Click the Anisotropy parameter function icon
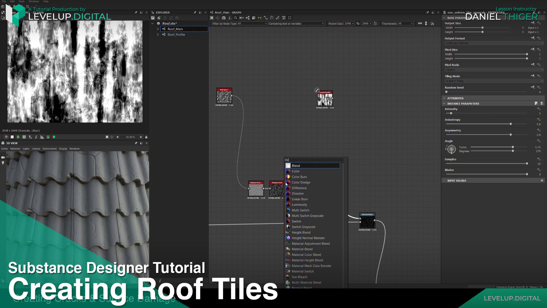This screenshot has width=547, height=308. (539, 119)
